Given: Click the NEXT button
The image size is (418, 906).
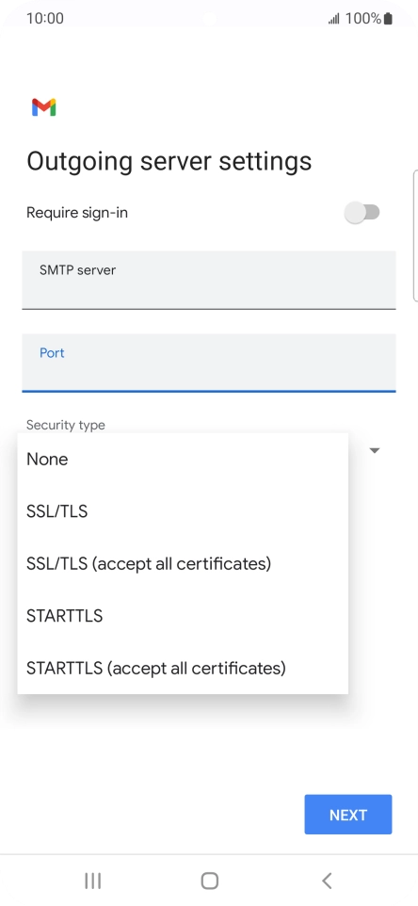Looking at the screenshot, I should click(x=348, y=815).
